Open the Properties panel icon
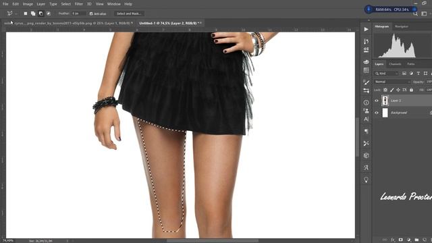Viewport: 432px width, 243px height. click(x=366, y=50)
